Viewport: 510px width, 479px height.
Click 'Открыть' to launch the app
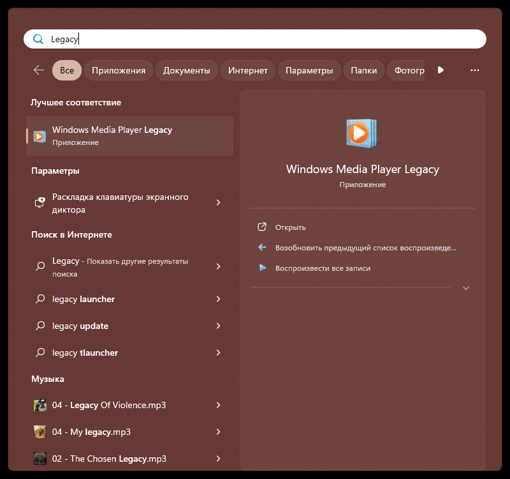(291, 227)
